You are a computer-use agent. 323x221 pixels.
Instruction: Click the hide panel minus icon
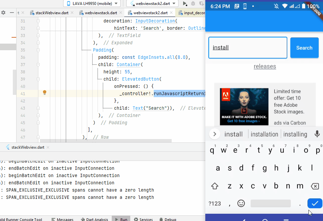coord(12,13)
